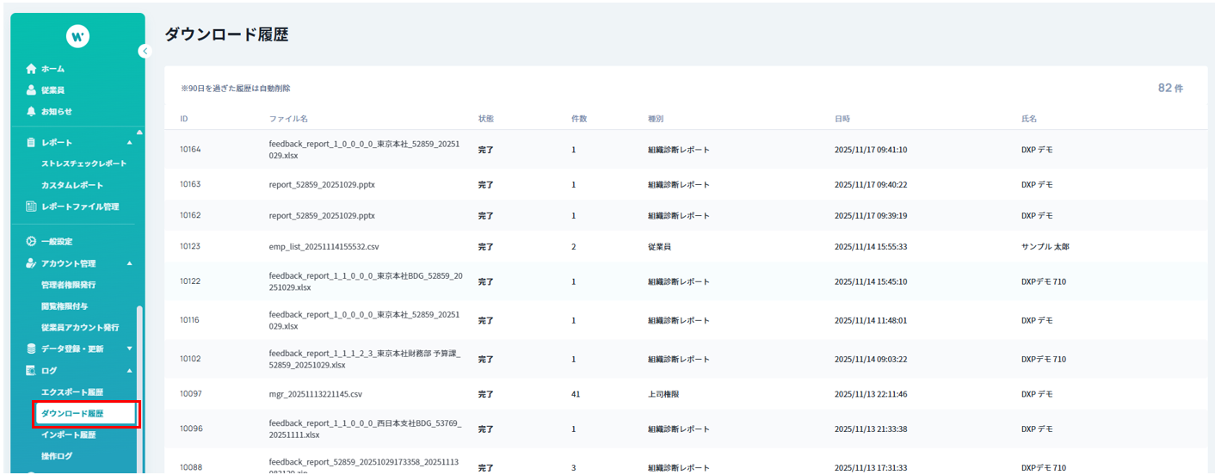Viewport: 1221px width, 475px height.
Task: Click the 氏名 column header
Action: 1029,119
